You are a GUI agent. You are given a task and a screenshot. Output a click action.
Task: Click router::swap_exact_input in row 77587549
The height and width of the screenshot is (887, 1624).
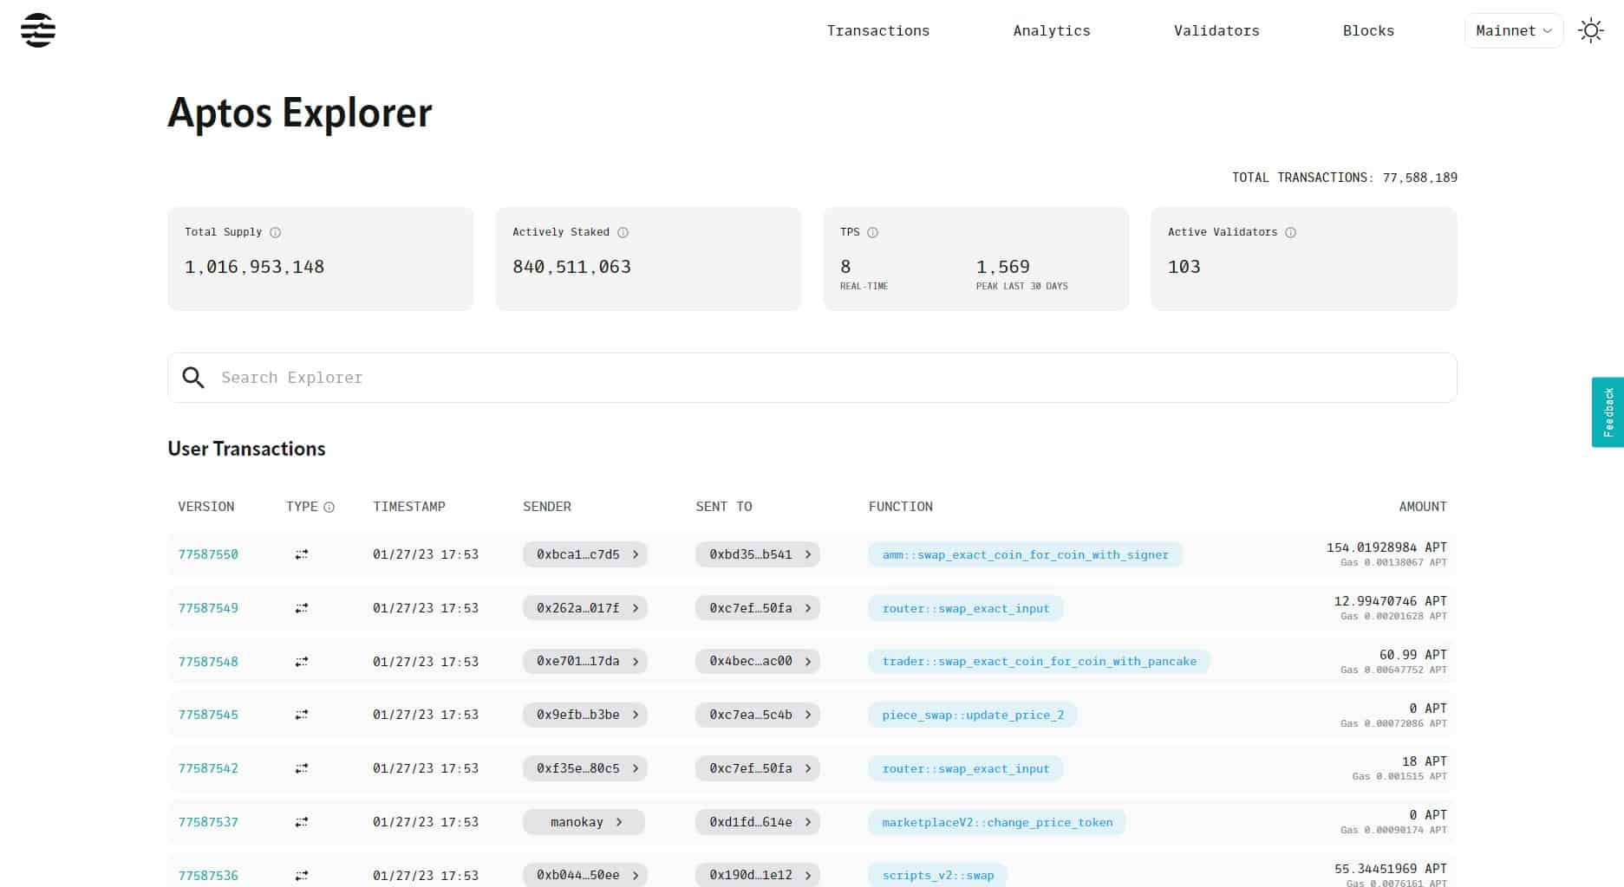pyautogui.click(x=966, y=608)
